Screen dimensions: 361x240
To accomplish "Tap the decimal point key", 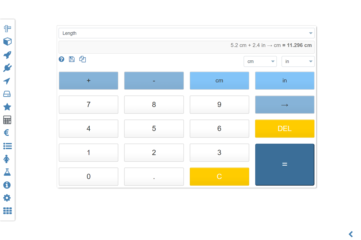I will [x=154, y=177].
